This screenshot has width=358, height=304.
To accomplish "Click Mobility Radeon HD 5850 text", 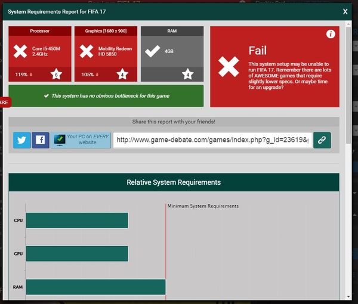I will point(115,51).
